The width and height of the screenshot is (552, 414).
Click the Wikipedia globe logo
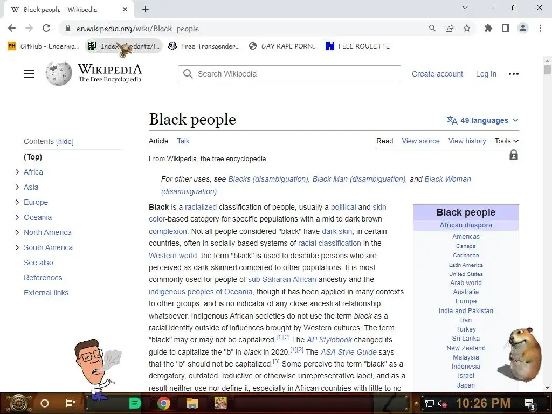pos(58,73)
